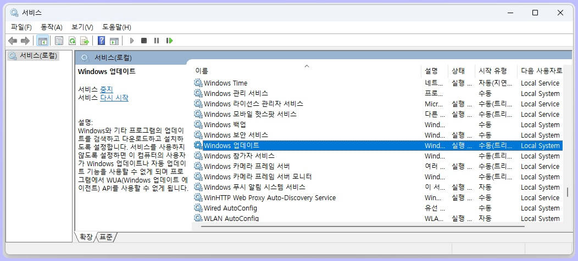Click gear icon of Windows 보안 서비스
Viewport: 578px width, 261px height.
198,135
